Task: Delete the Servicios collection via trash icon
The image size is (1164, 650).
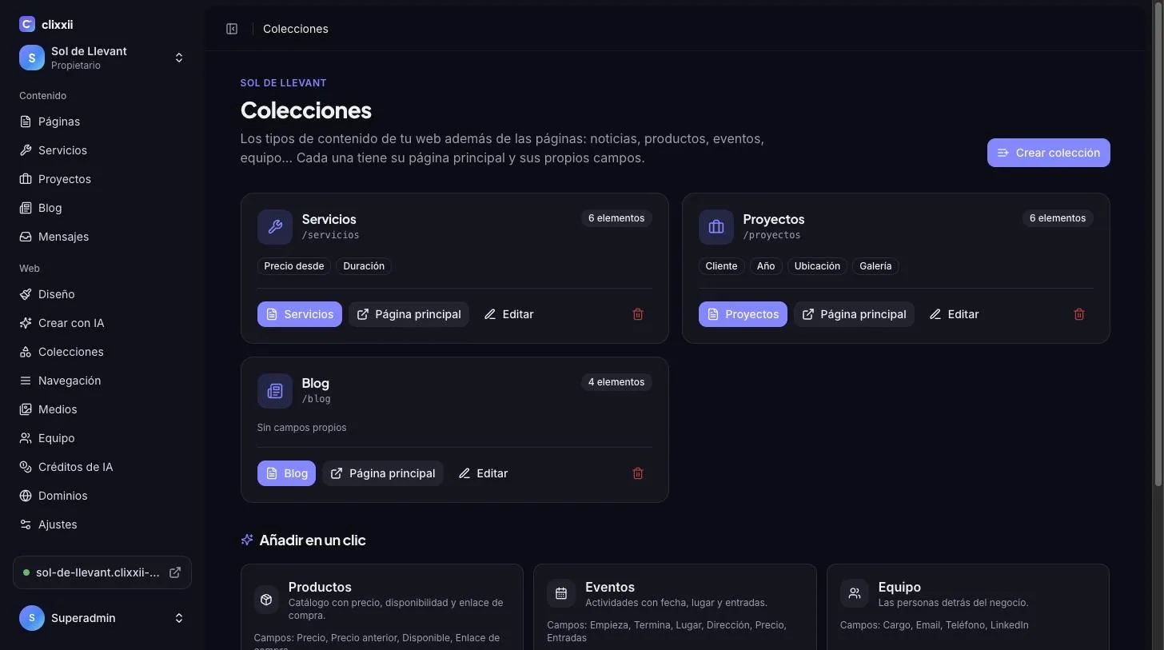Action: pos(638,314)
